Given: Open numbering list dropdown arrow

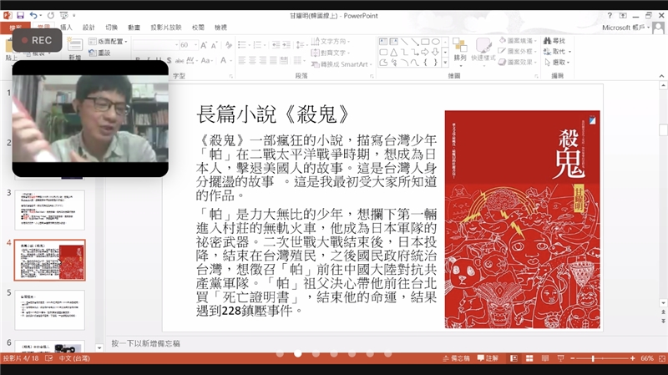Looking at the screenshot, I should pyautogui.click(x=265, y=45).
